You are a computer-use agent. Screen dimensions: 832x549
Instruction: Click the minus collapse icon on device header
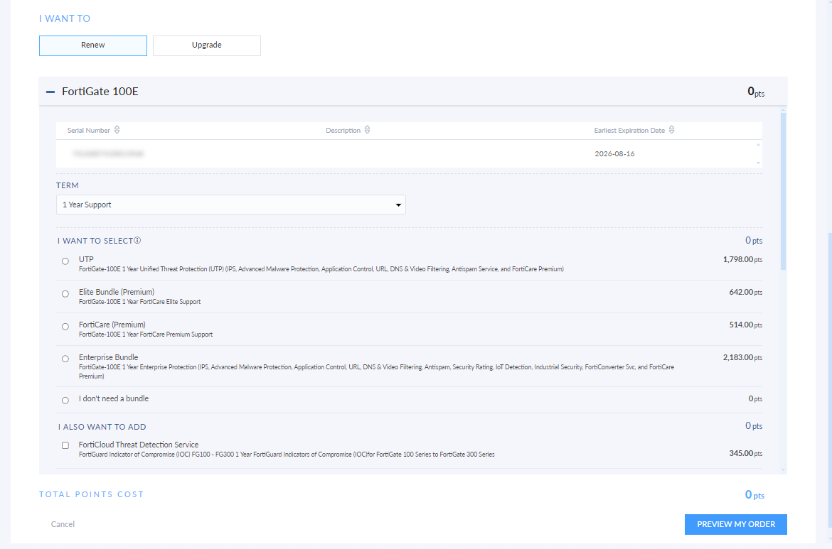50,91
